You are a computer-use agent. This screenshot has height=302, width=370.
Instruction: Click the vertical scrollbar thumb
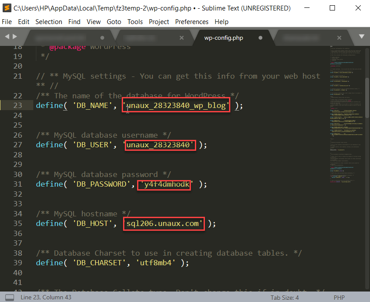(x=367, y=98)
